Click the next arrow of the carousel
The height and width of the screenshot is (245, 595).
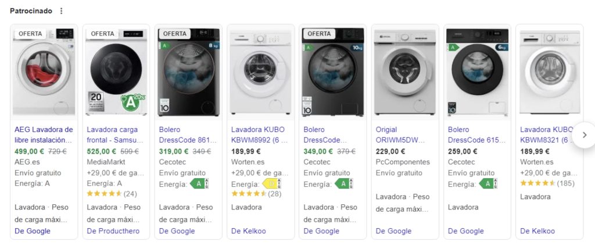pyautogui.click(x=585, y=135)
